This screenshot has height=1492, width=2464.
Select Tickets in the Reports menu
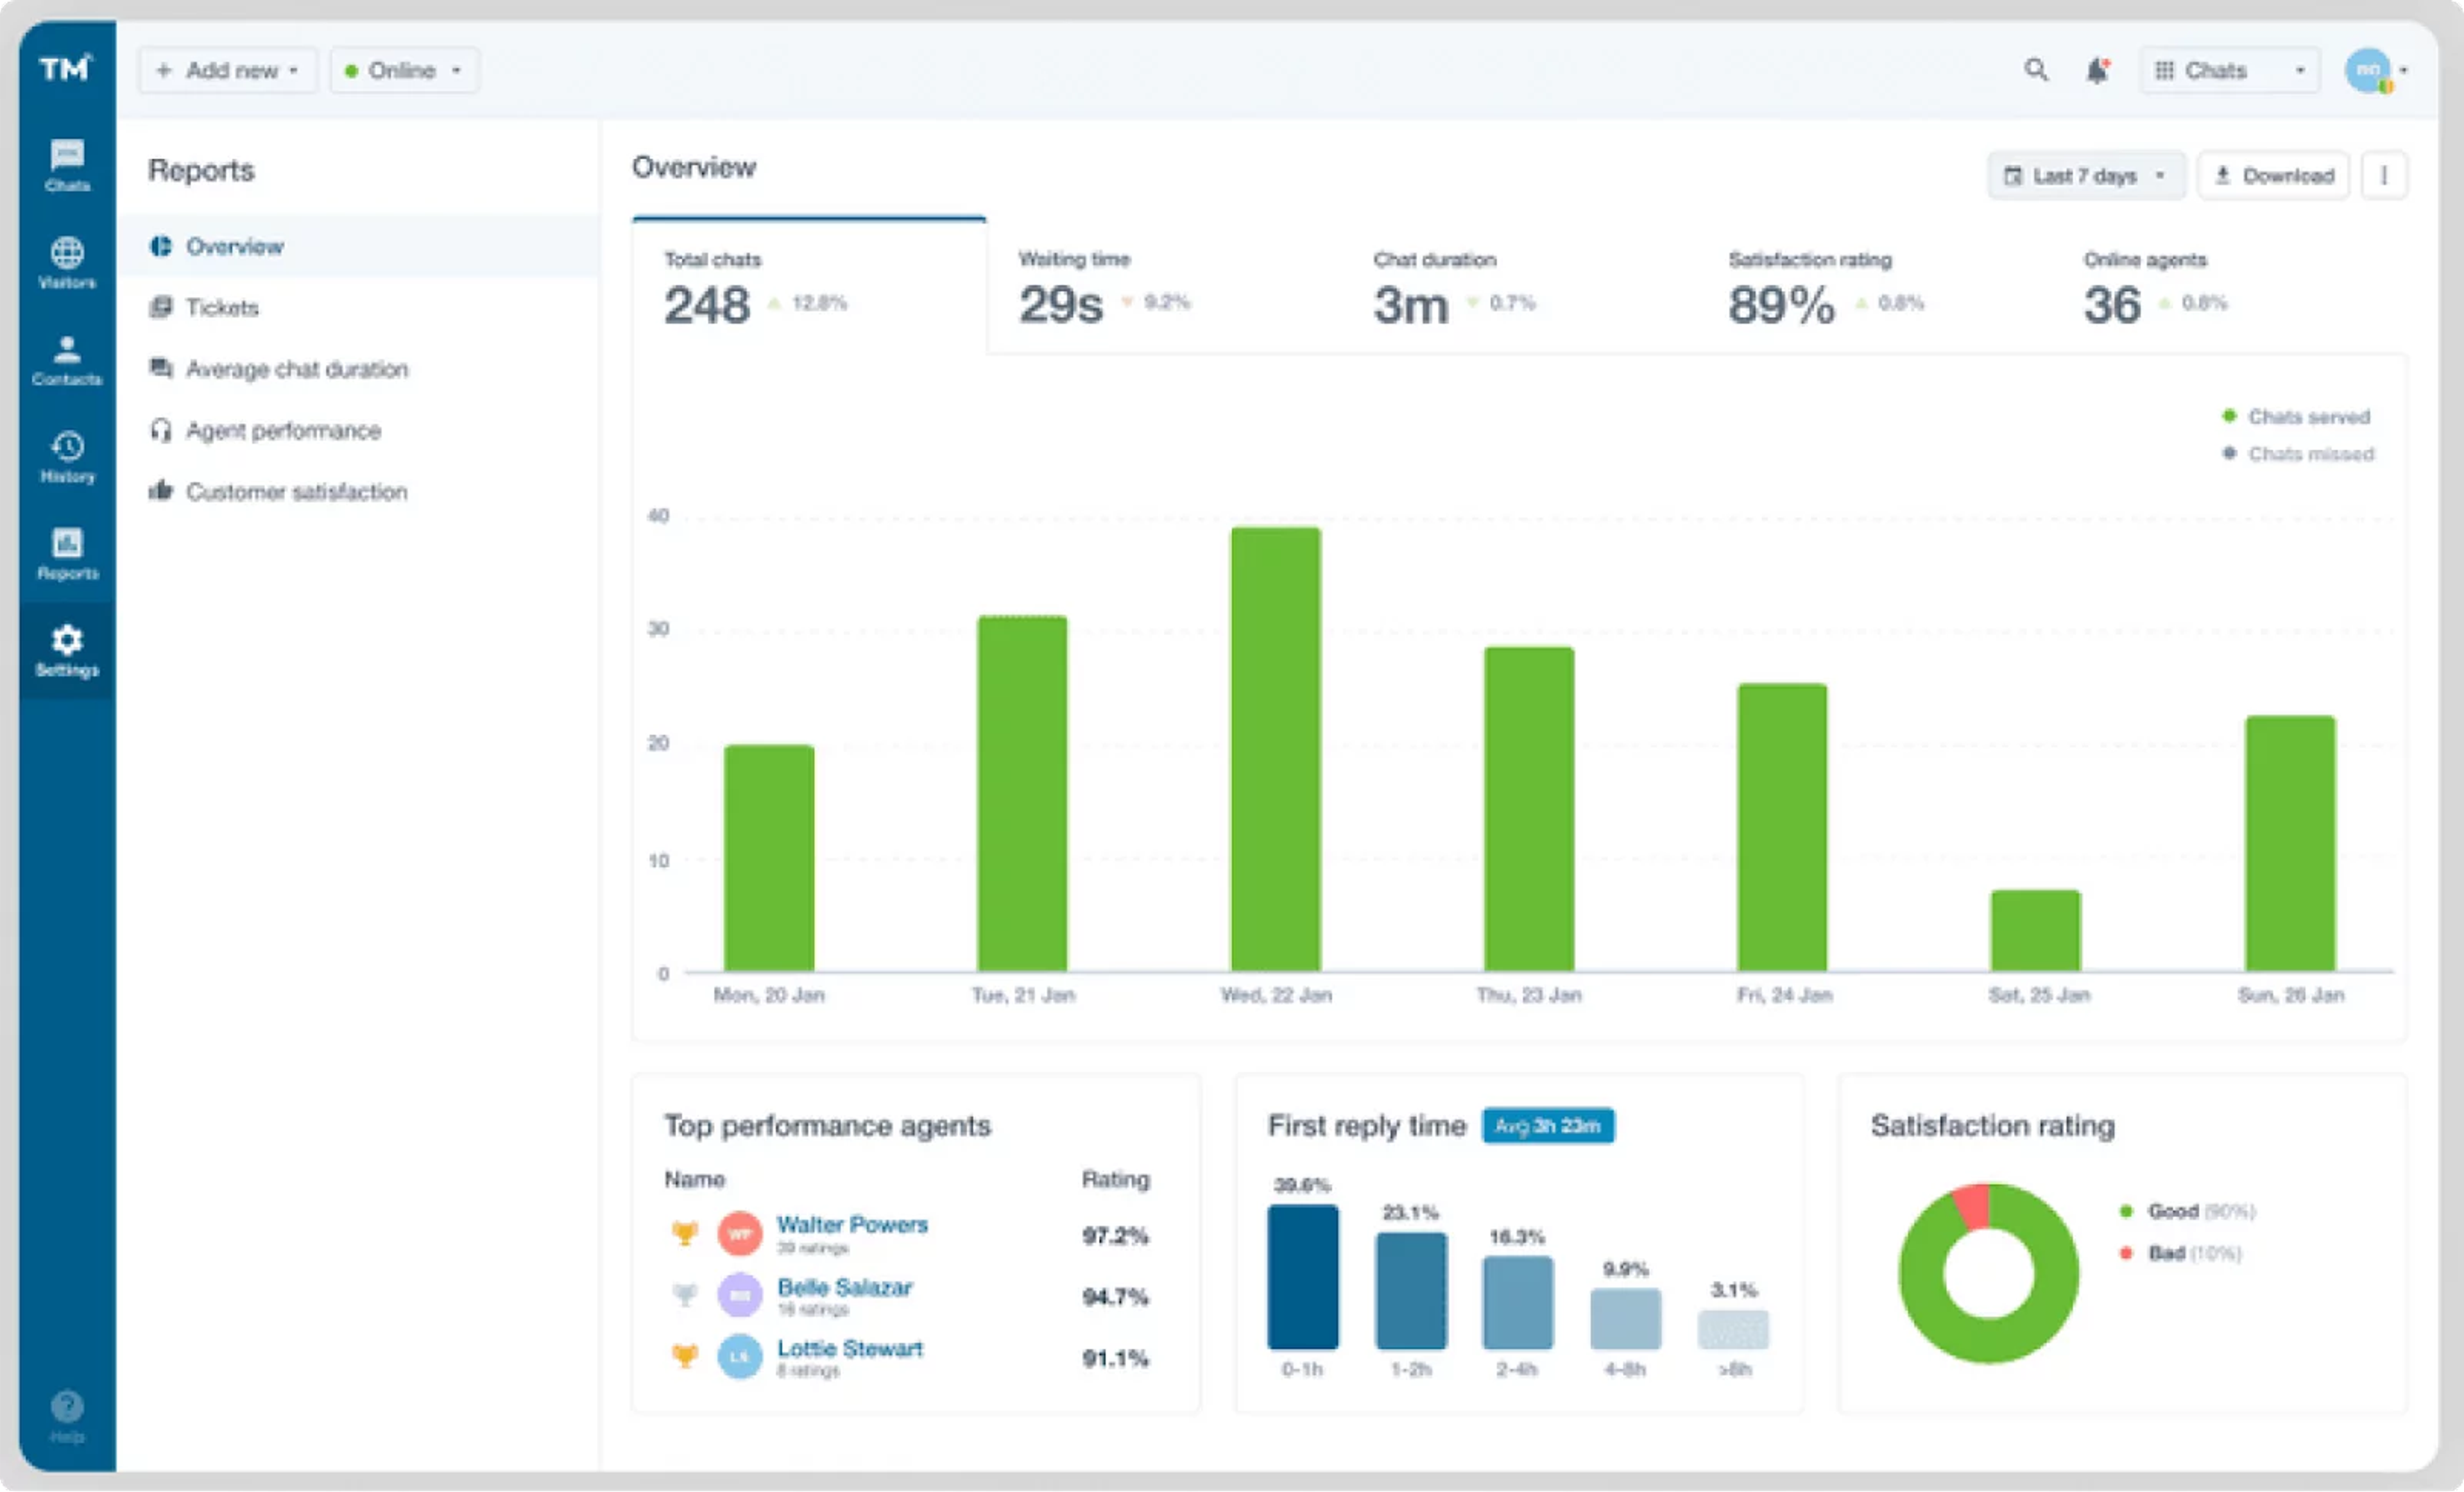(358, 307)
